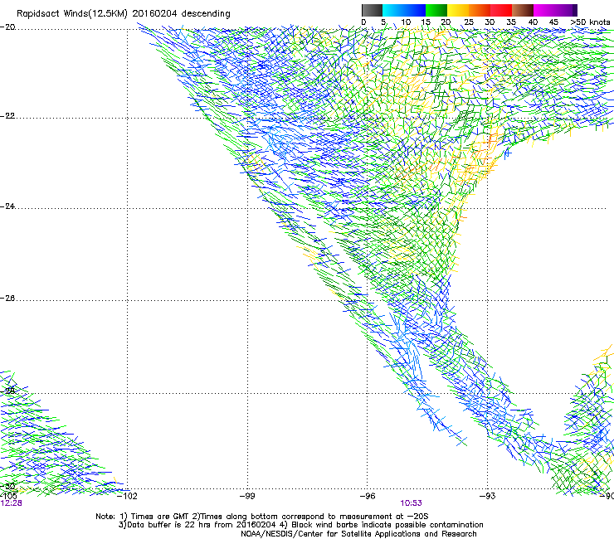Click the "25" label under the color bar
614x539 pixels.
point(469,22)
